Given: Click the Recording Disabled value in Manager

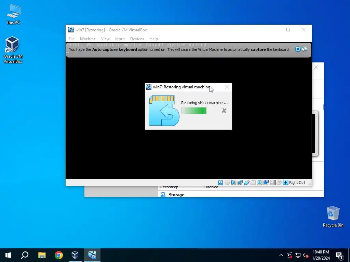Looking at the screenshot, I should tap(211, 187).
